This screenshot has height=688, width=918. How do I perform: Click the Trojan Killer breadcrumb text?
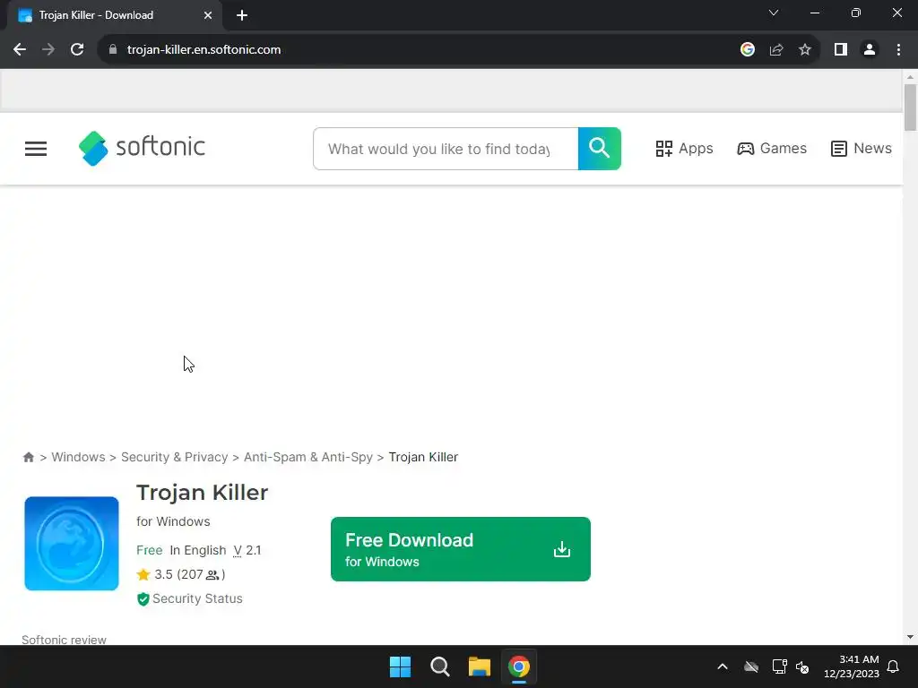(x=423, y=457)
